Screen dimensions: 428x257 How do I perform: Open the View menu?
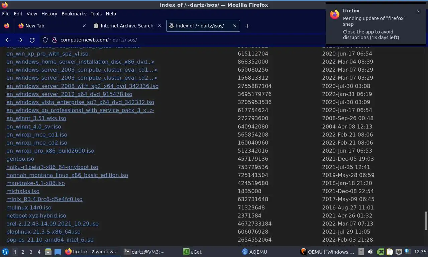click(32, 14)
